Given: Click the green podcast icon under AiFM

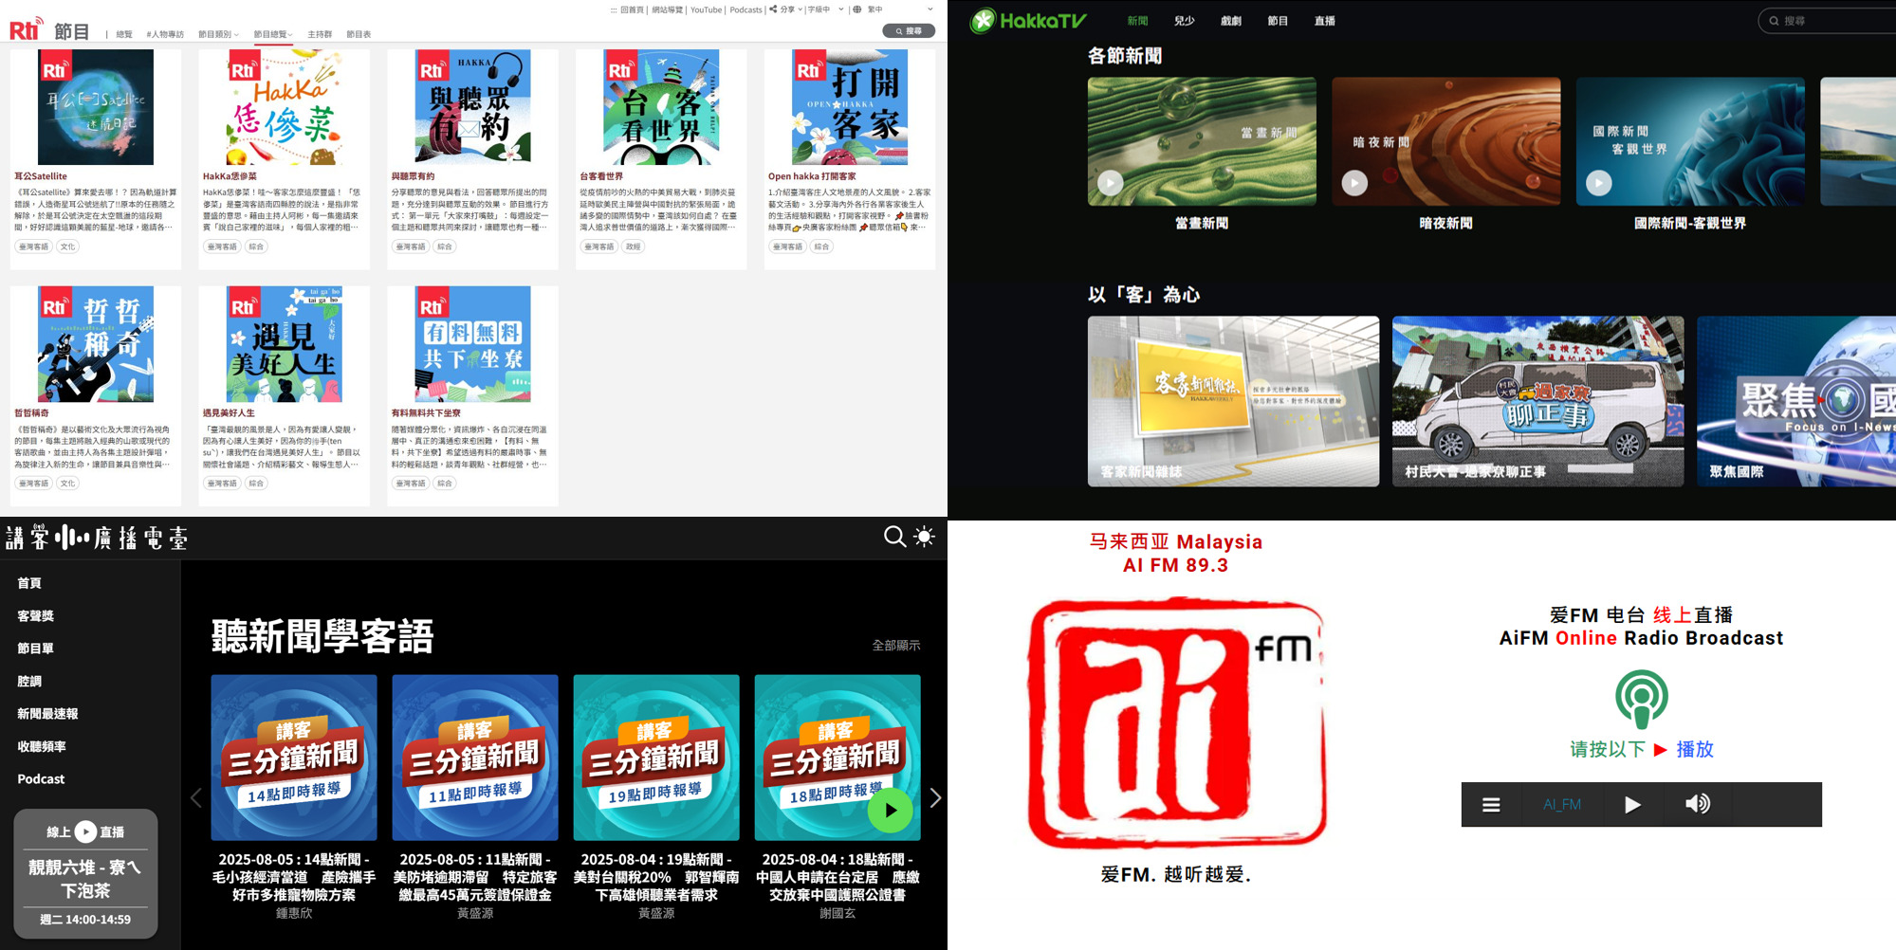Looking at the screenshot, I should [x=1641, y=699].
